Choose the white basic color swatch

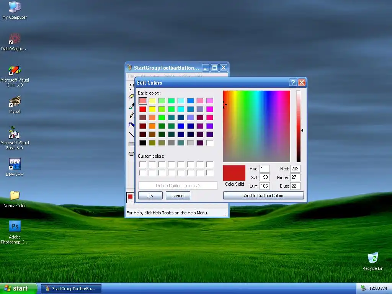coord(210,143)
